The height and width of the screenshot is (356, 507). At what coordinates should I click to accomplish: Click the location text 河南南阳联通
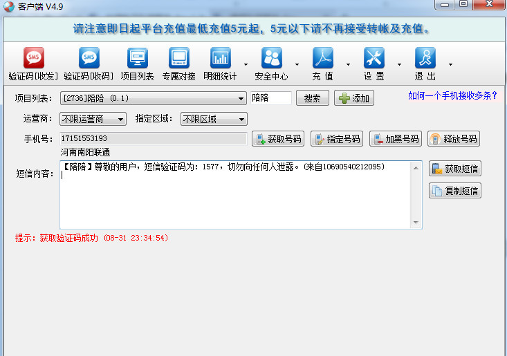tap(85, 152)
